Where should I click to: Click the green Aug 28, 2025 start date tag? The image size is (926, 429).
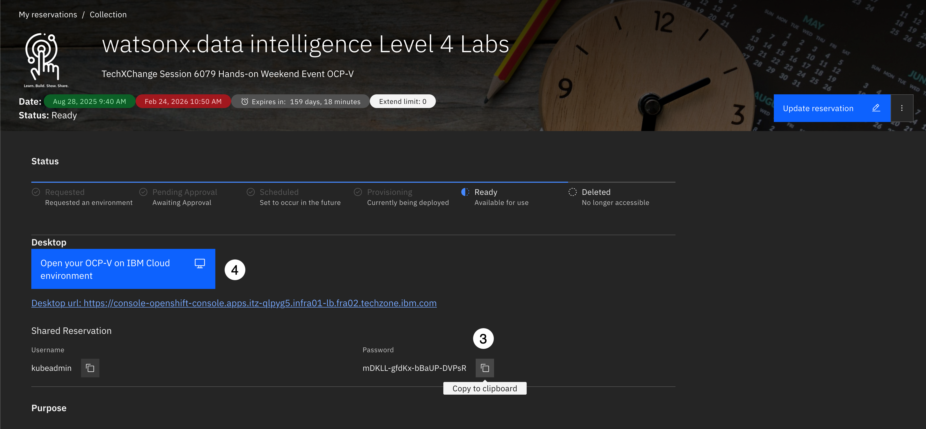[x=89, y=102]
